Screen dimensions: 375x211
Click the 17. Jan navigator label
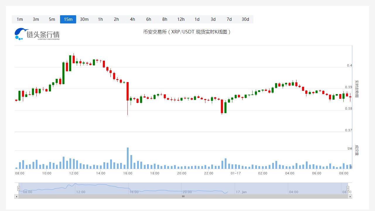pyautogui.click(x=241, y=192)
